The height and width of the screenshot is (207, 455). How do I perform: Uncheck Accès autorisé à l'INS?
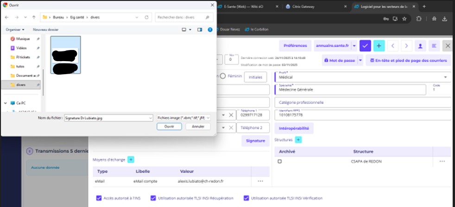pos(99,198)
